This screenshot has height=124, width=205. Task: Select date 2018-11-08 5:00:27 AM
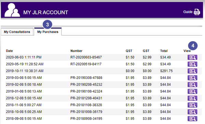tap(24, 105)
